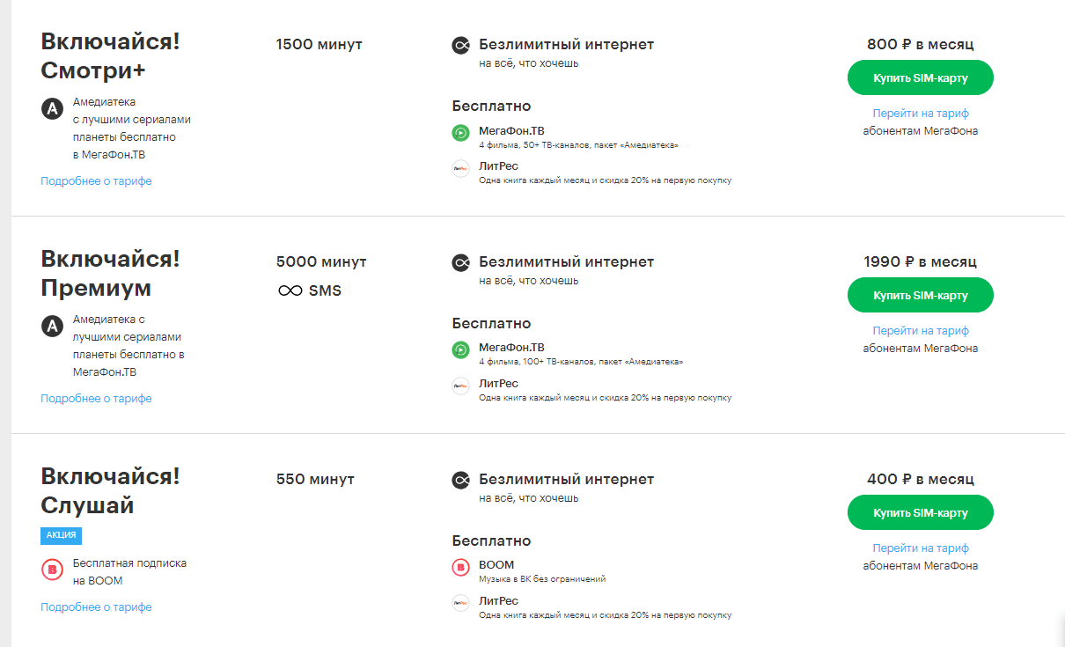Click infinity SMS icon in Премиум tariff
The height and width of the screenshot is (647, 1065).
click(290, 290)
